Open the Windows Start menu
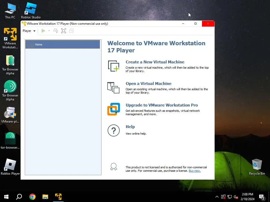This screenshot has height=202, width=270. pyautogui.click(x=6, y=197)
